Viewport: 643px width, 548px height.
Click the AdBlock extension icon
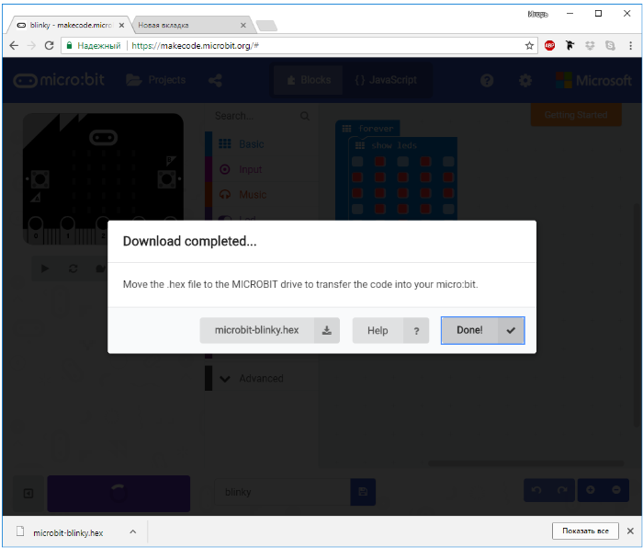[549, 45]
